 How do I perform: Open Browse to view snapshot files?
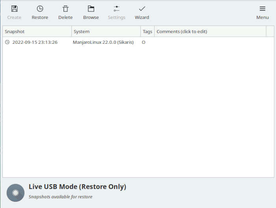(91, 9)
